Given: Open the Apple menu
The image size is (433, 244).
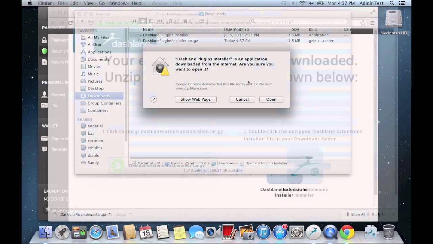Looking at the screenshot, I should 30,3.
